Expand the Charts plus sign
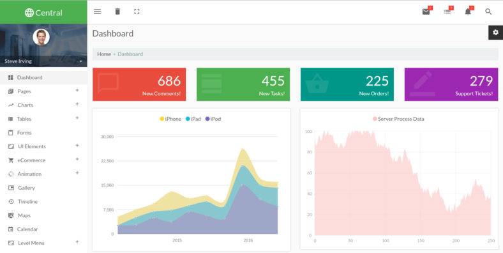The image size is (503, 253). (x=77, y=104)
